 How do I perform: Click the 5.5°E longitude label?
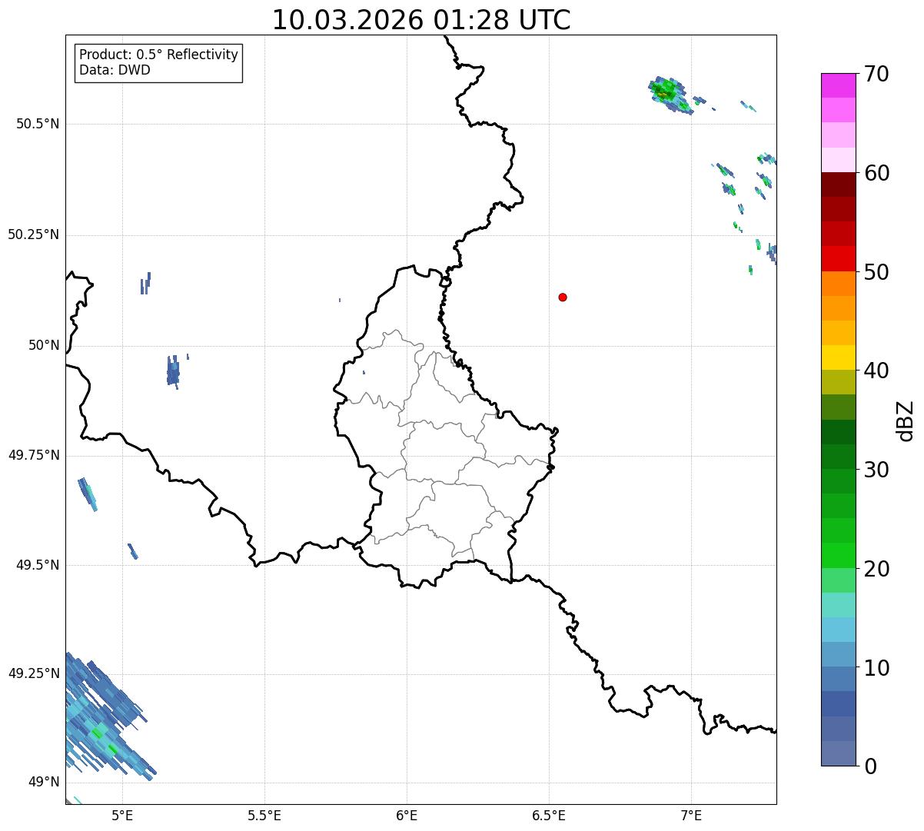264,816
